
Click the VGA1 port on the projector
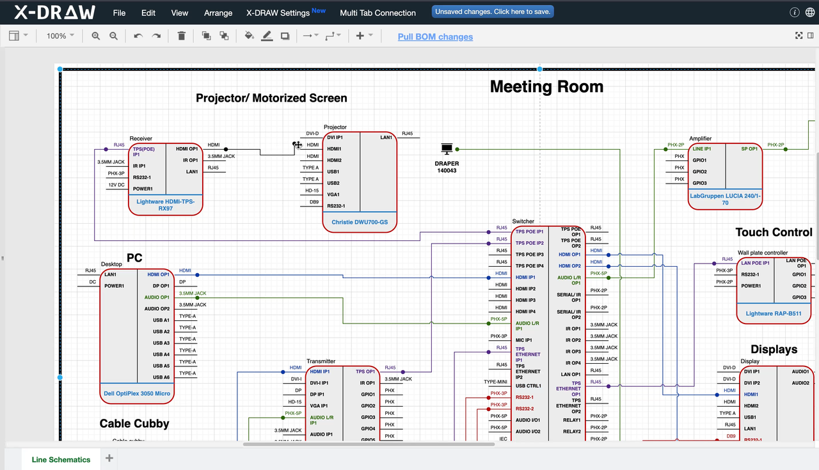334,194
